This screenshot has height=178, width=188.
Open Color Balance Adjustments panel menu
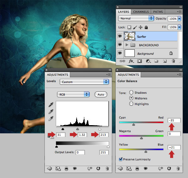(x=179, y=75)
